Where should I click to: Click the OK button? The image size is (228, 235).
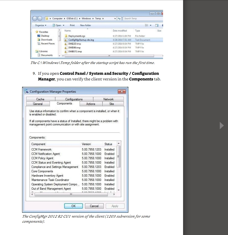coord(73,206)
